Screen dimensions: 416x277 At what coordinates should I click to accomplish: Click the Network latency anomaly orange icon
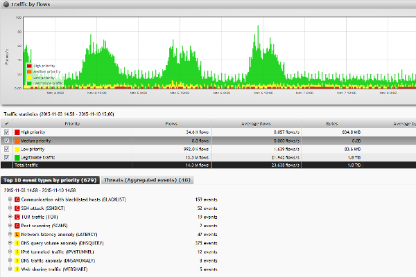17,234
